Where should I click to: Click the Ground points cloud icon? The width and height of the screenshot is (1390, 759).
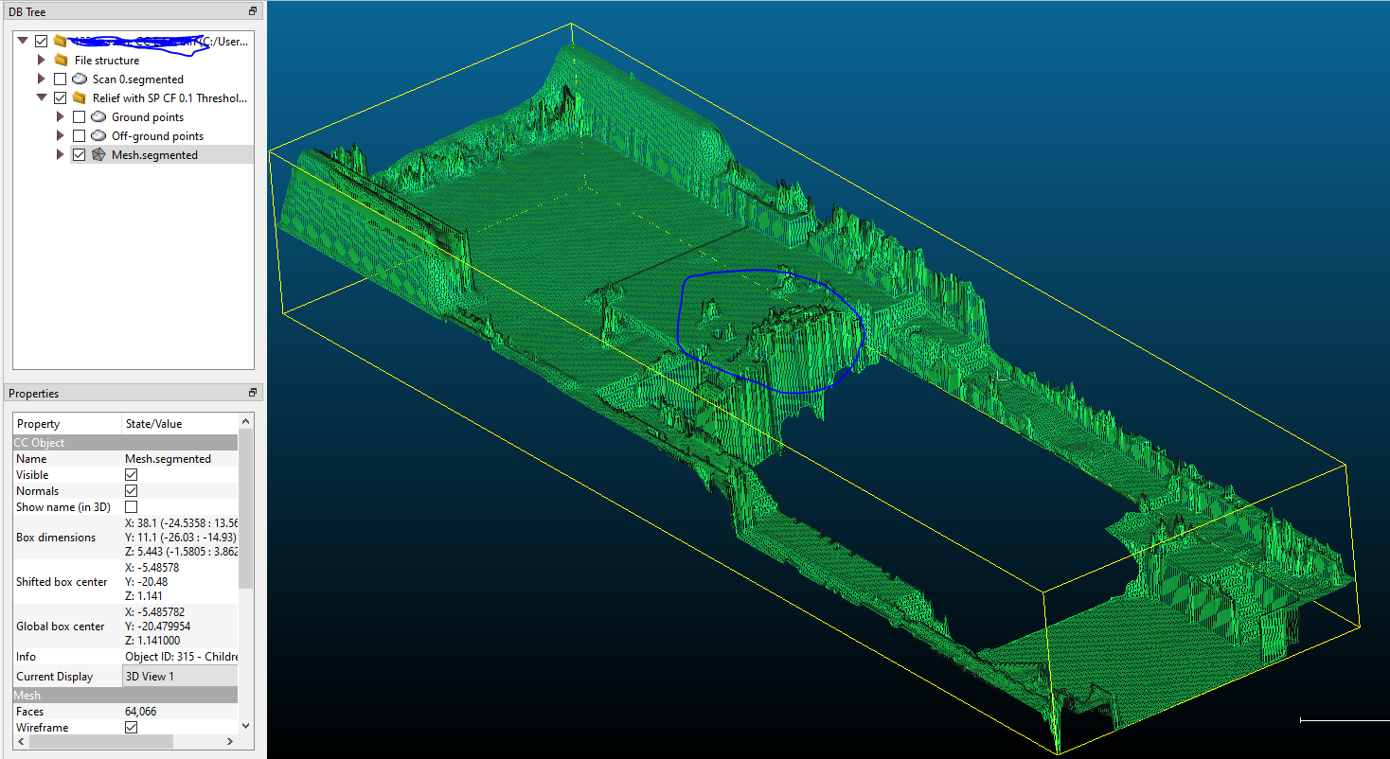click(x=98, y=117)
